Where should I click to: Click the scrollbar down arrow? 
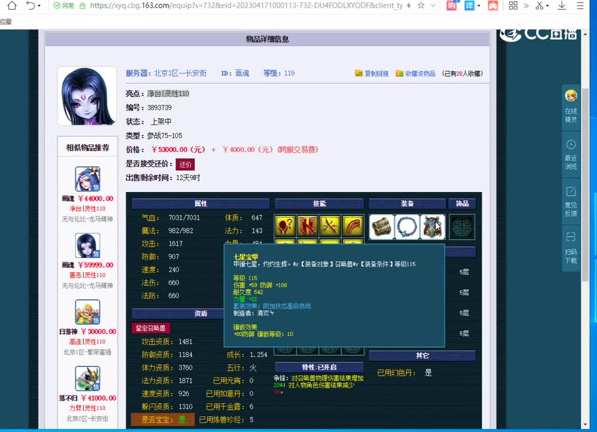[x=585, y=424]
